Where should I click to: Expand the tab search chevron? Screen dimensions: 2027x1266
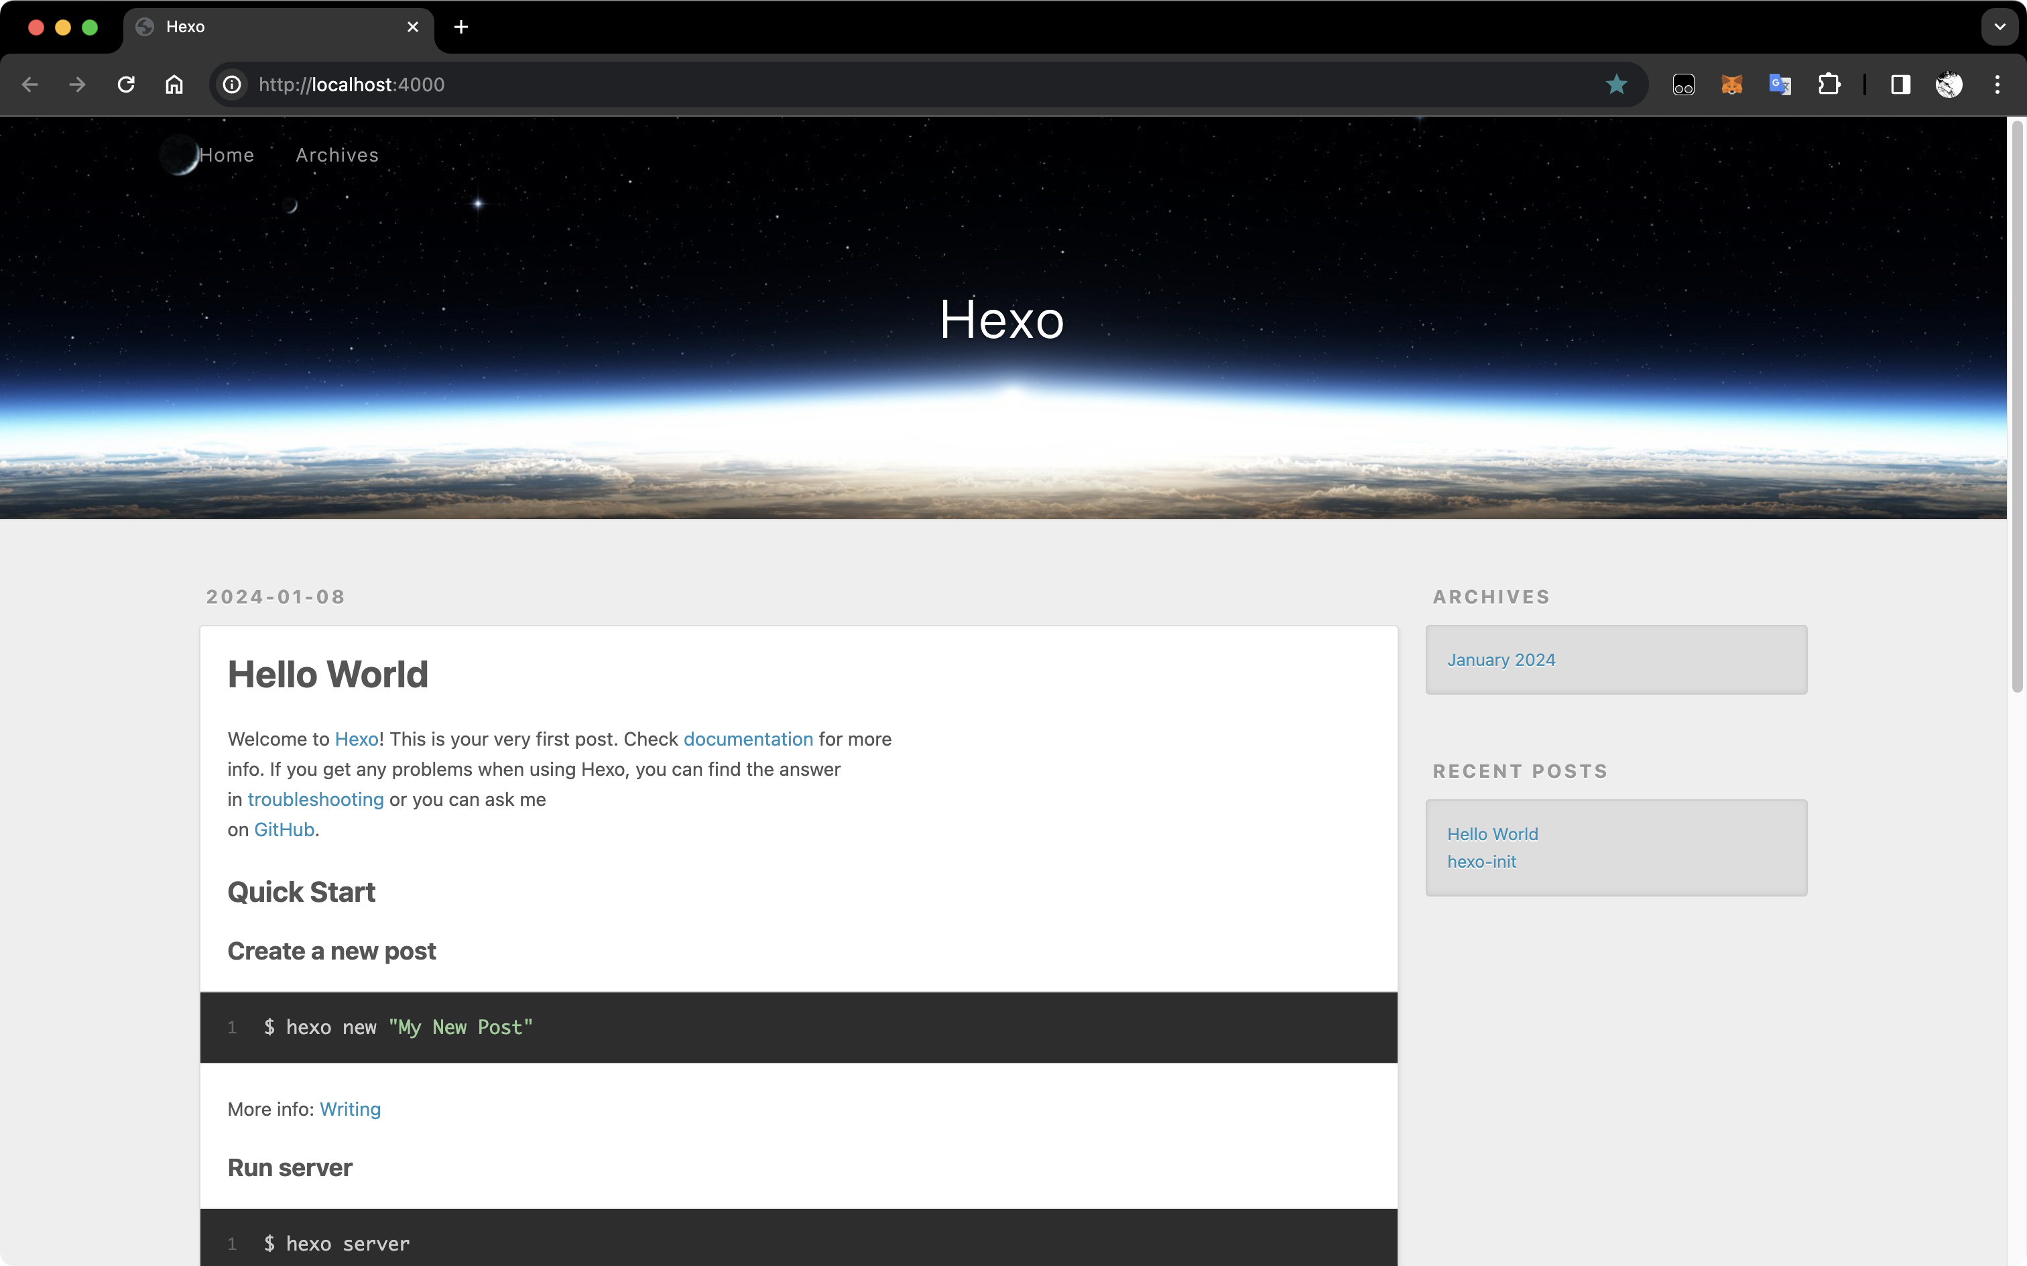coord(2000,27)
